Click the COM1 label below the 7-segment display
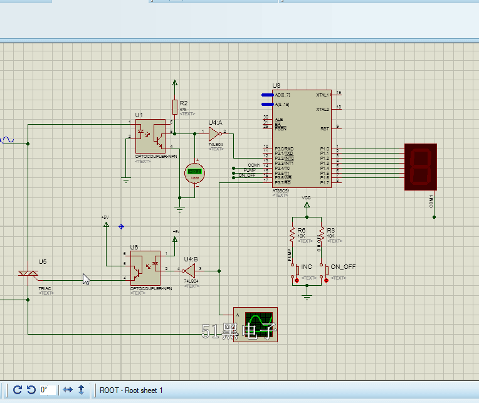479x403 pixels. pos(431,201)
